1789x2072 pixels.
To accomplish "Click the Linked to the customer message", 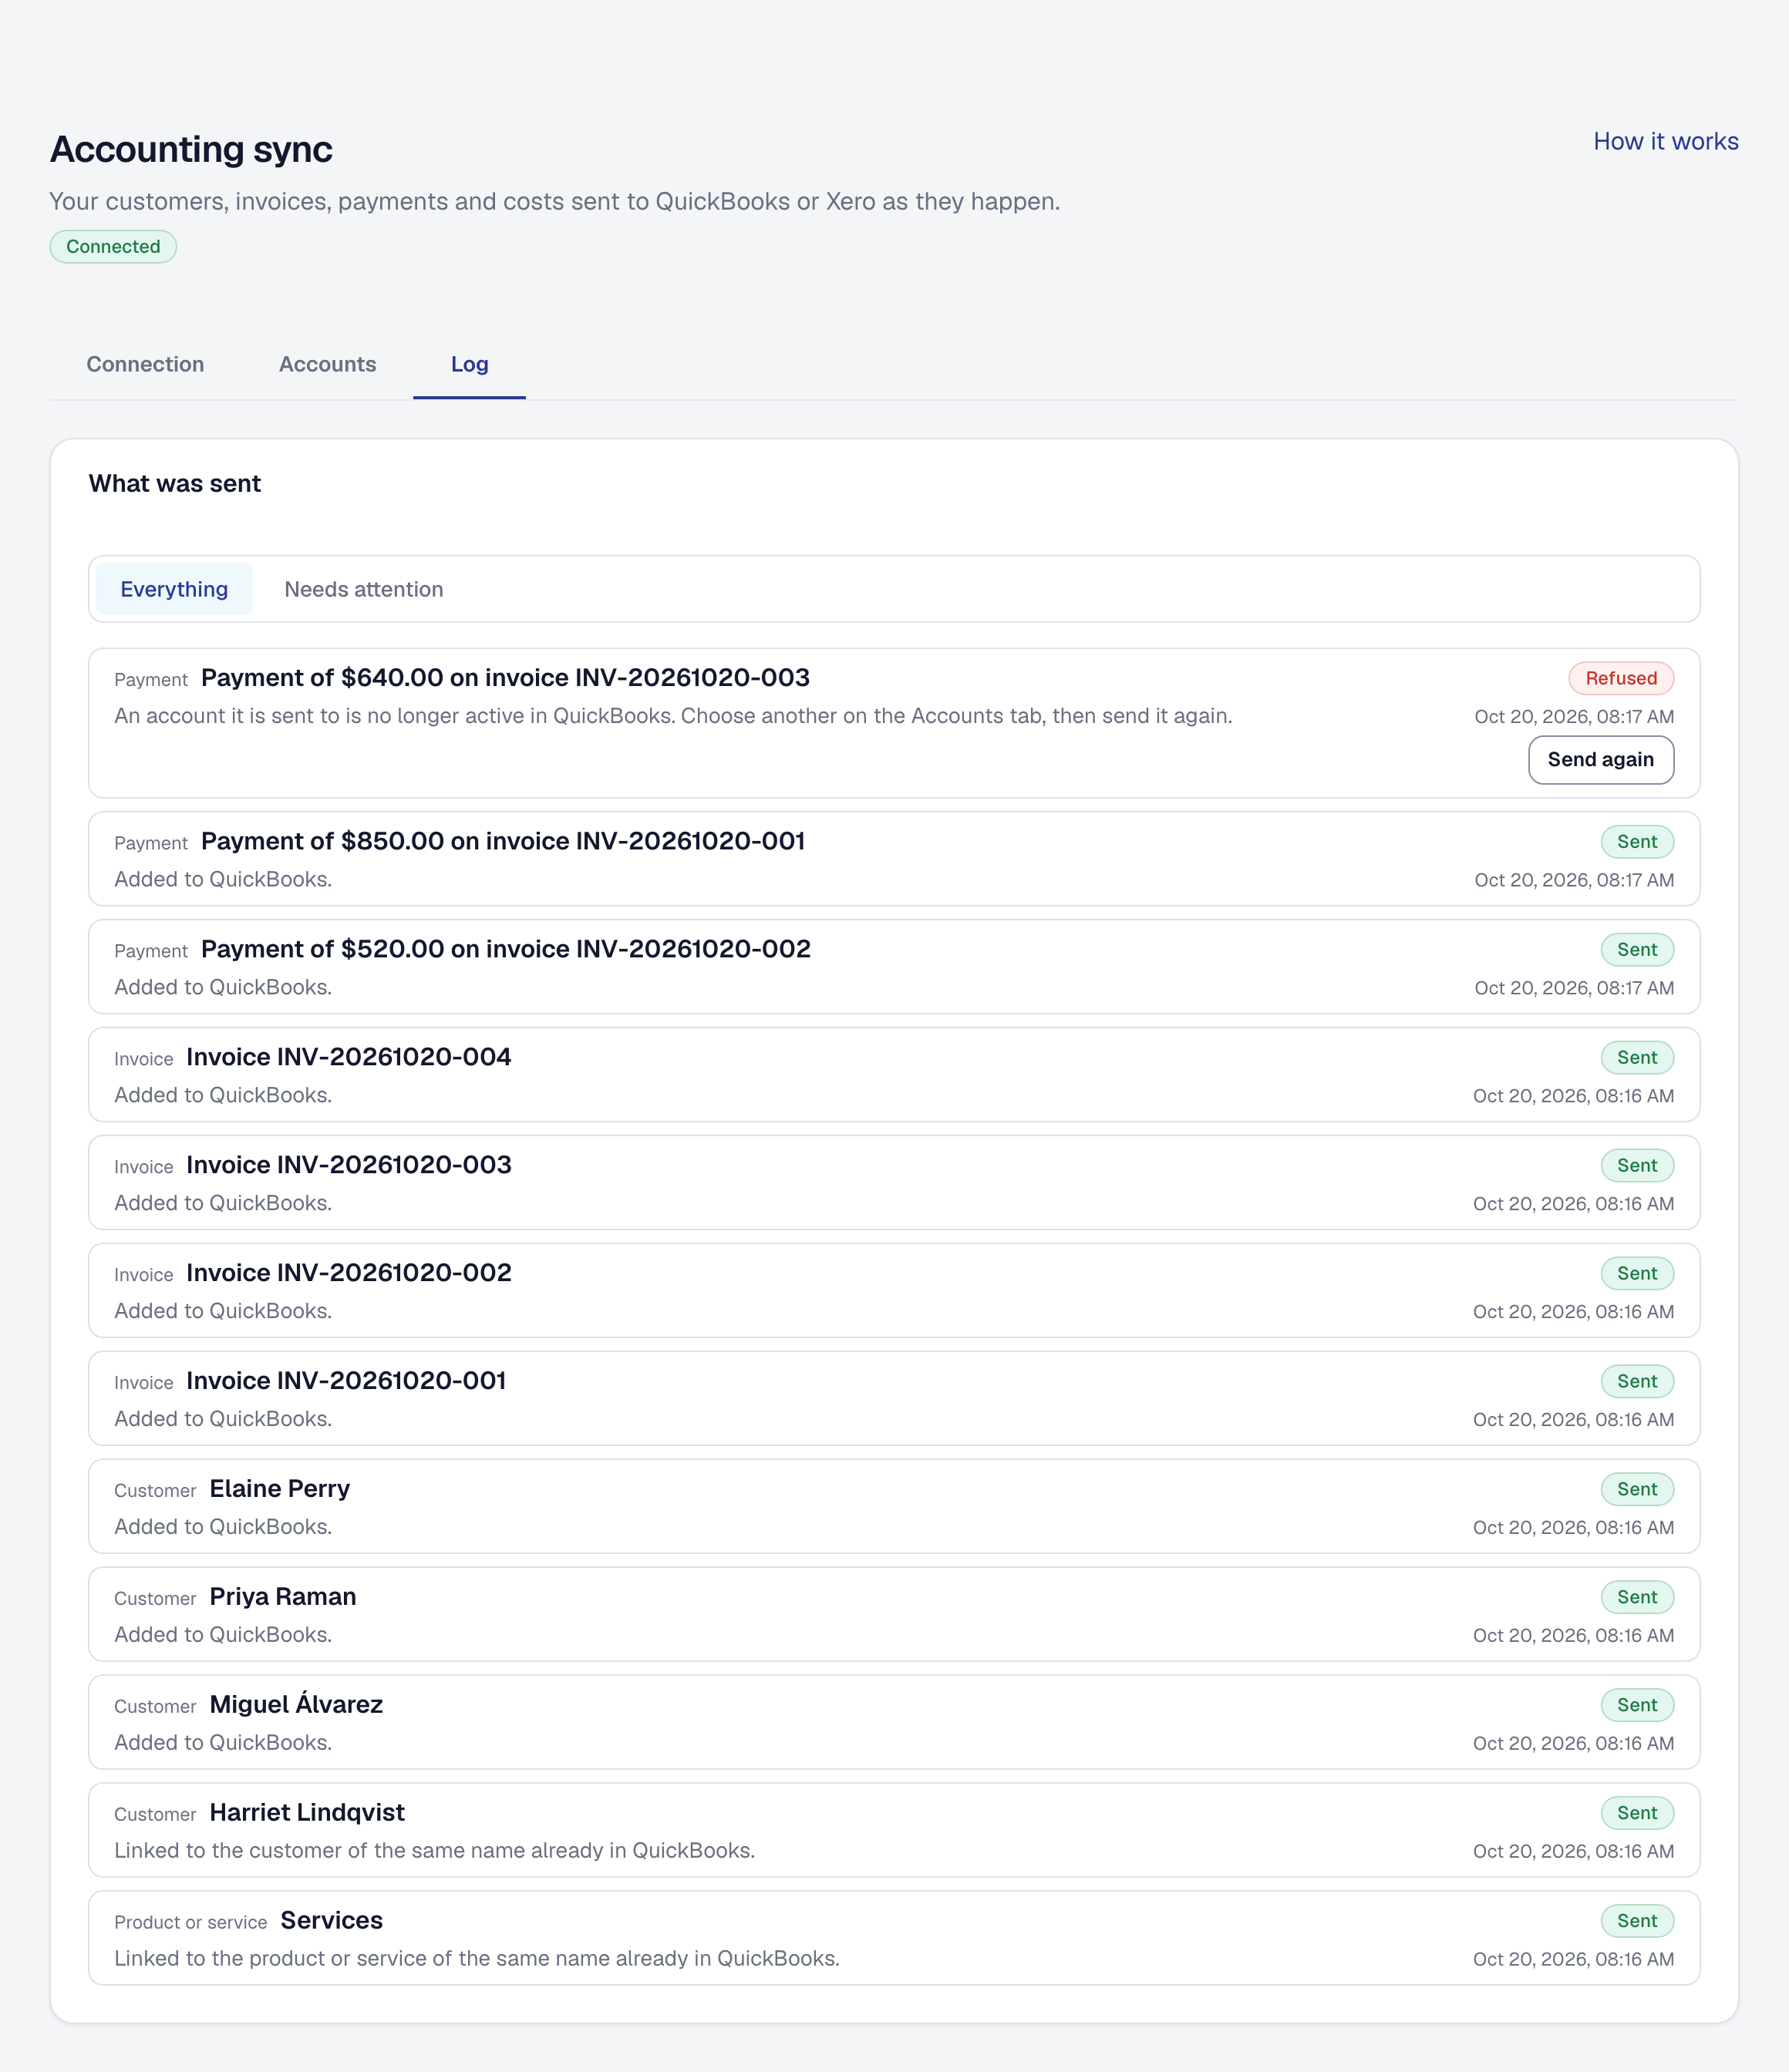I will click(434, 1851).
